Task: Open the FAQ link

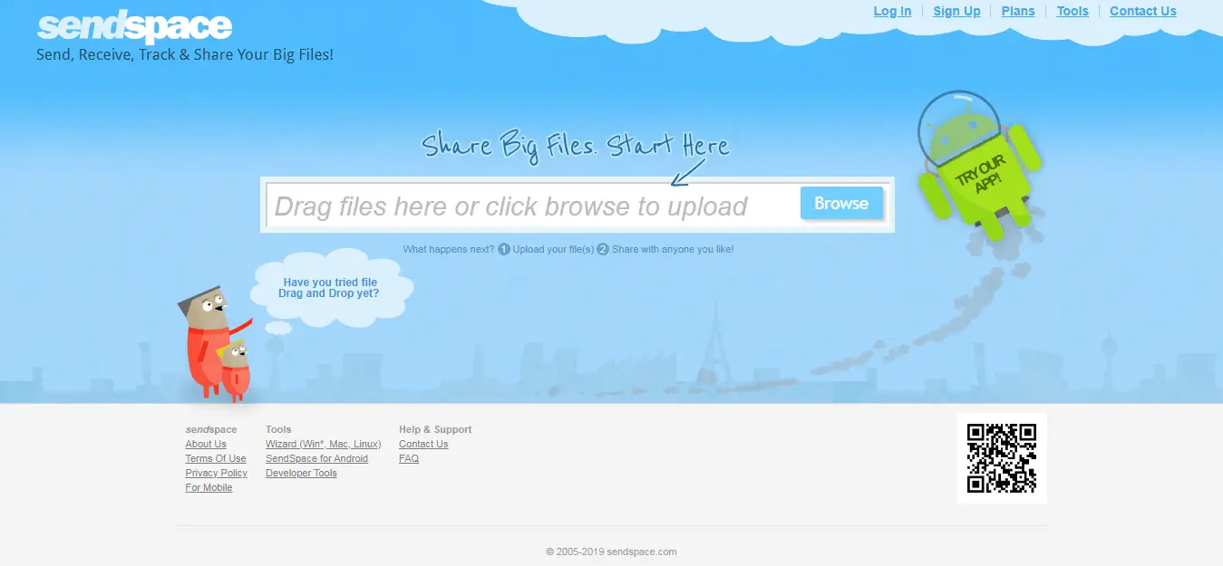Action: click(x=409, y=458)
